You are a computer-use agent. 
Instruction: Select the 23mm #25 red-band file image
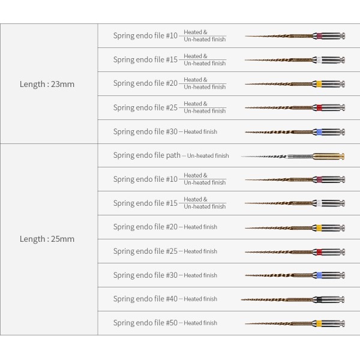tap(295, 107)
